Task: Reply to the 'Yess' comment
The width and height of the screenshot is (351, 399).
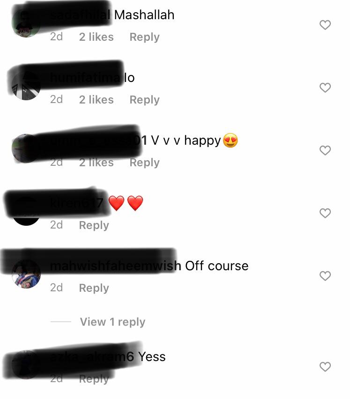Action: coord(94,379)
